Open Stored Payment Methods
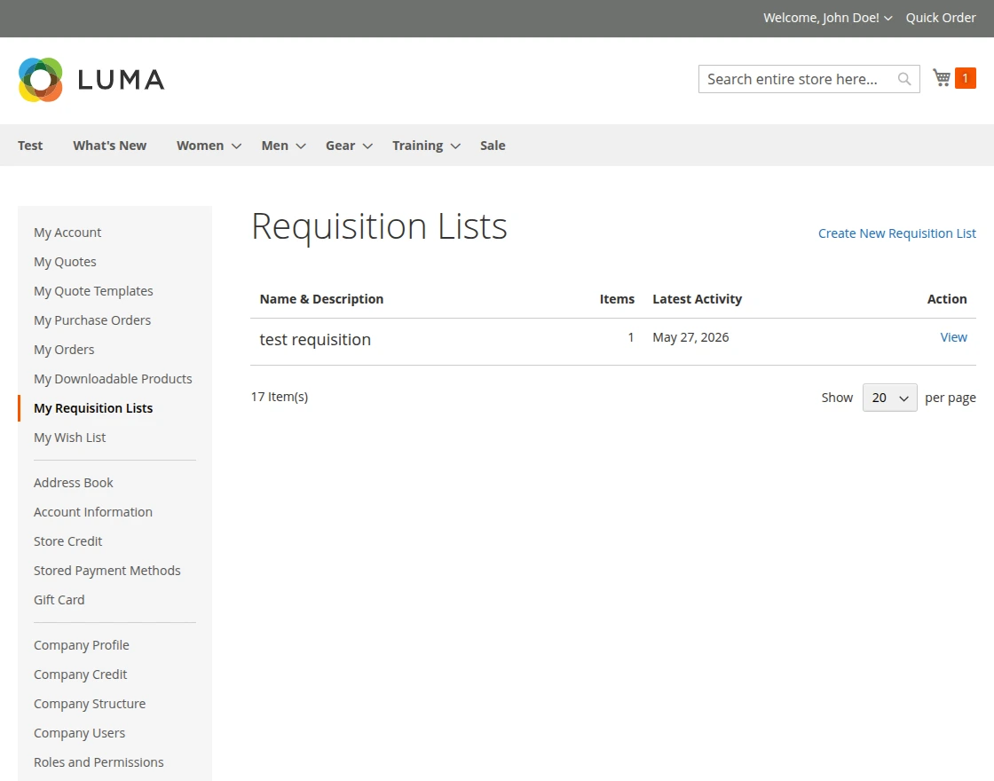Viewport: 994px width, 781px height. (x=107, y=571)
